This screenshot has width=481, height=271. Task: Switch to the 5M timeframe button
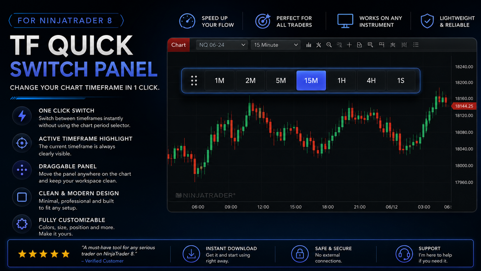point(280,80)
